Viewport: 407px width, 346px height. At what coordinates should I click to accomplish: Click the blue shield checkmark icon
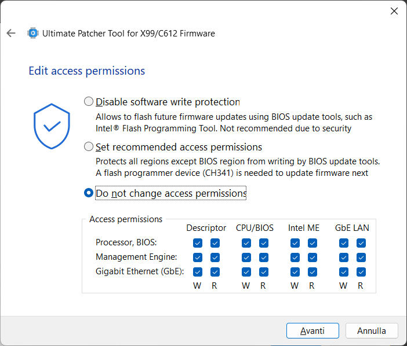click(x=52, y=126)
